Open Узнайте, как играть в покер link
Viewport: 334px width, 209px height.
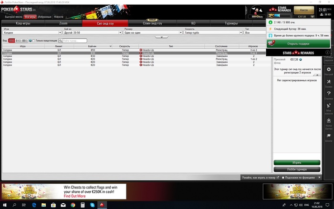tap(261, 178)
